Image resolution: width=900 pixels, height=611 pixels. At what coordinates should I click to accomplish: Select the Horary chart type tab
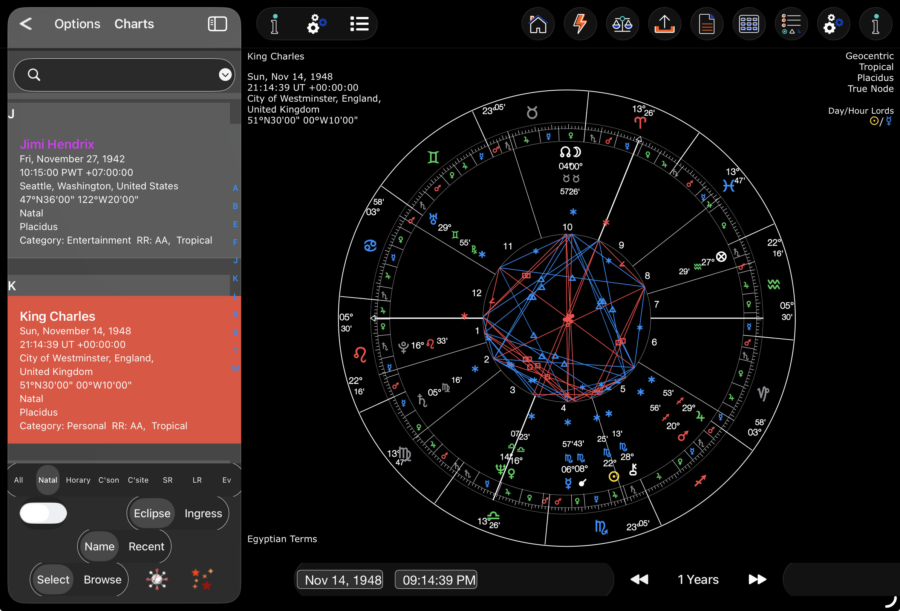(x=78, y=480)
